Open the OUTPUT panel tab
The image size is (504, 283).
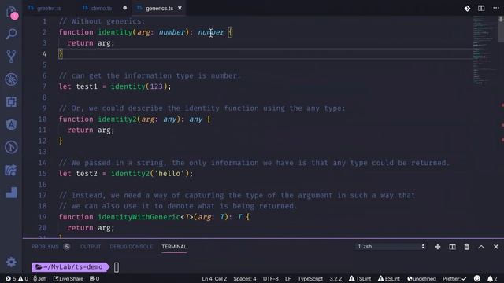click(x=91, y=247)
